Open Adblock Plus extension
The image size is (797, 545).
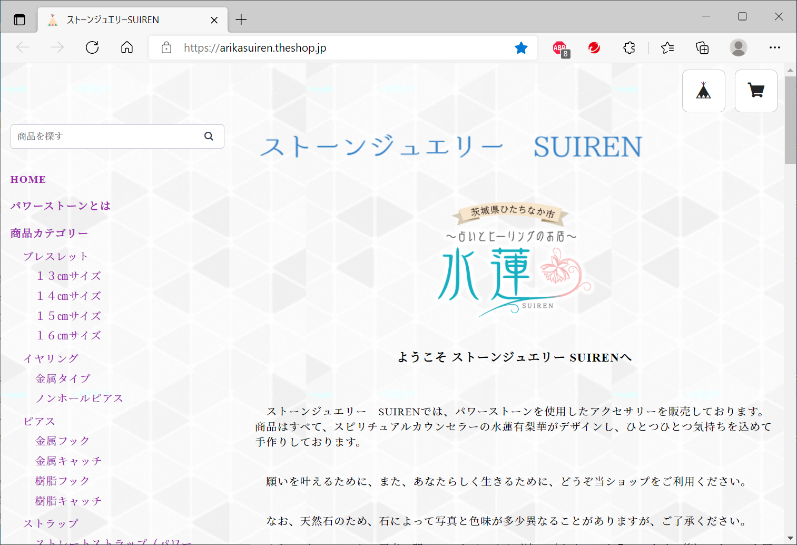pyautogui.click(x=560, y=48)
